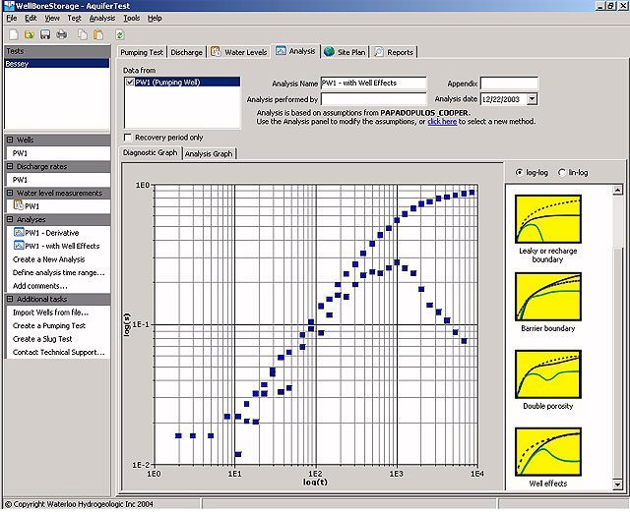Open the Analysis menu
Image resolution: width=630 pixels, height=512 pixels.
(102, 18)
